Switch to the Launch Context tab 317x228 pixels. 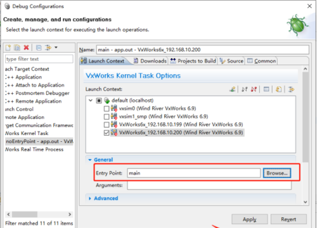[x=103, y=61]
